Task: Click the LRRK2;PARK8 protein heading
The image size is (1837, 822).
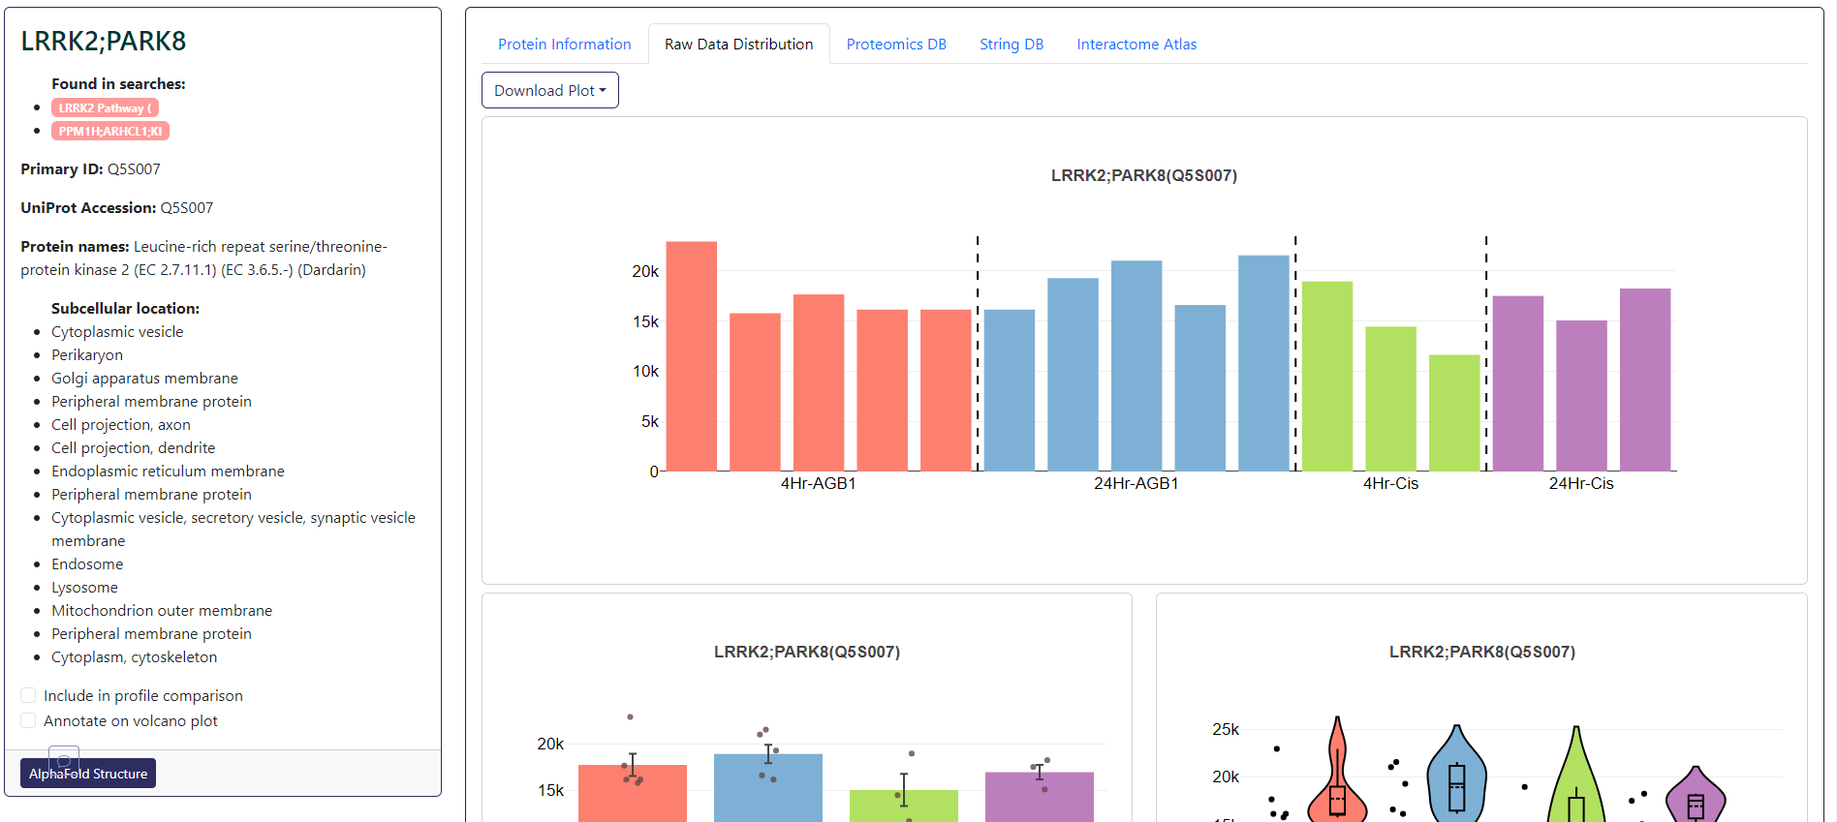Action: (x=104, y=41)
